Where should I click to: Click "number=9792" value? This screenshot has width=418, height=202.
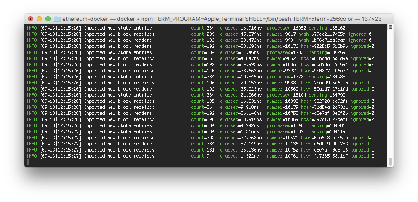click(281, 71)
